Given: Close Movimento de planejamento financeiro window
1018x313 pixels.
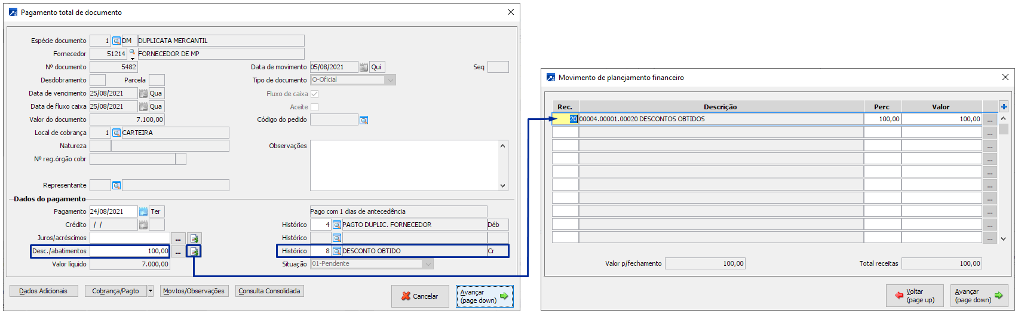Looking at the screenshot, I should click(1005, 77).
